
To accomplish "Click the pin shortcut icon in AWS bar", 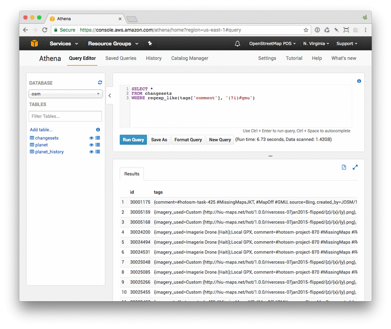I will [150, 43].
